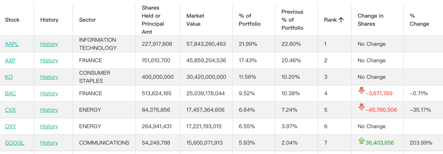Sort by Change in Shares header
This screenshot has width=443, height=154.
[370, 20]
